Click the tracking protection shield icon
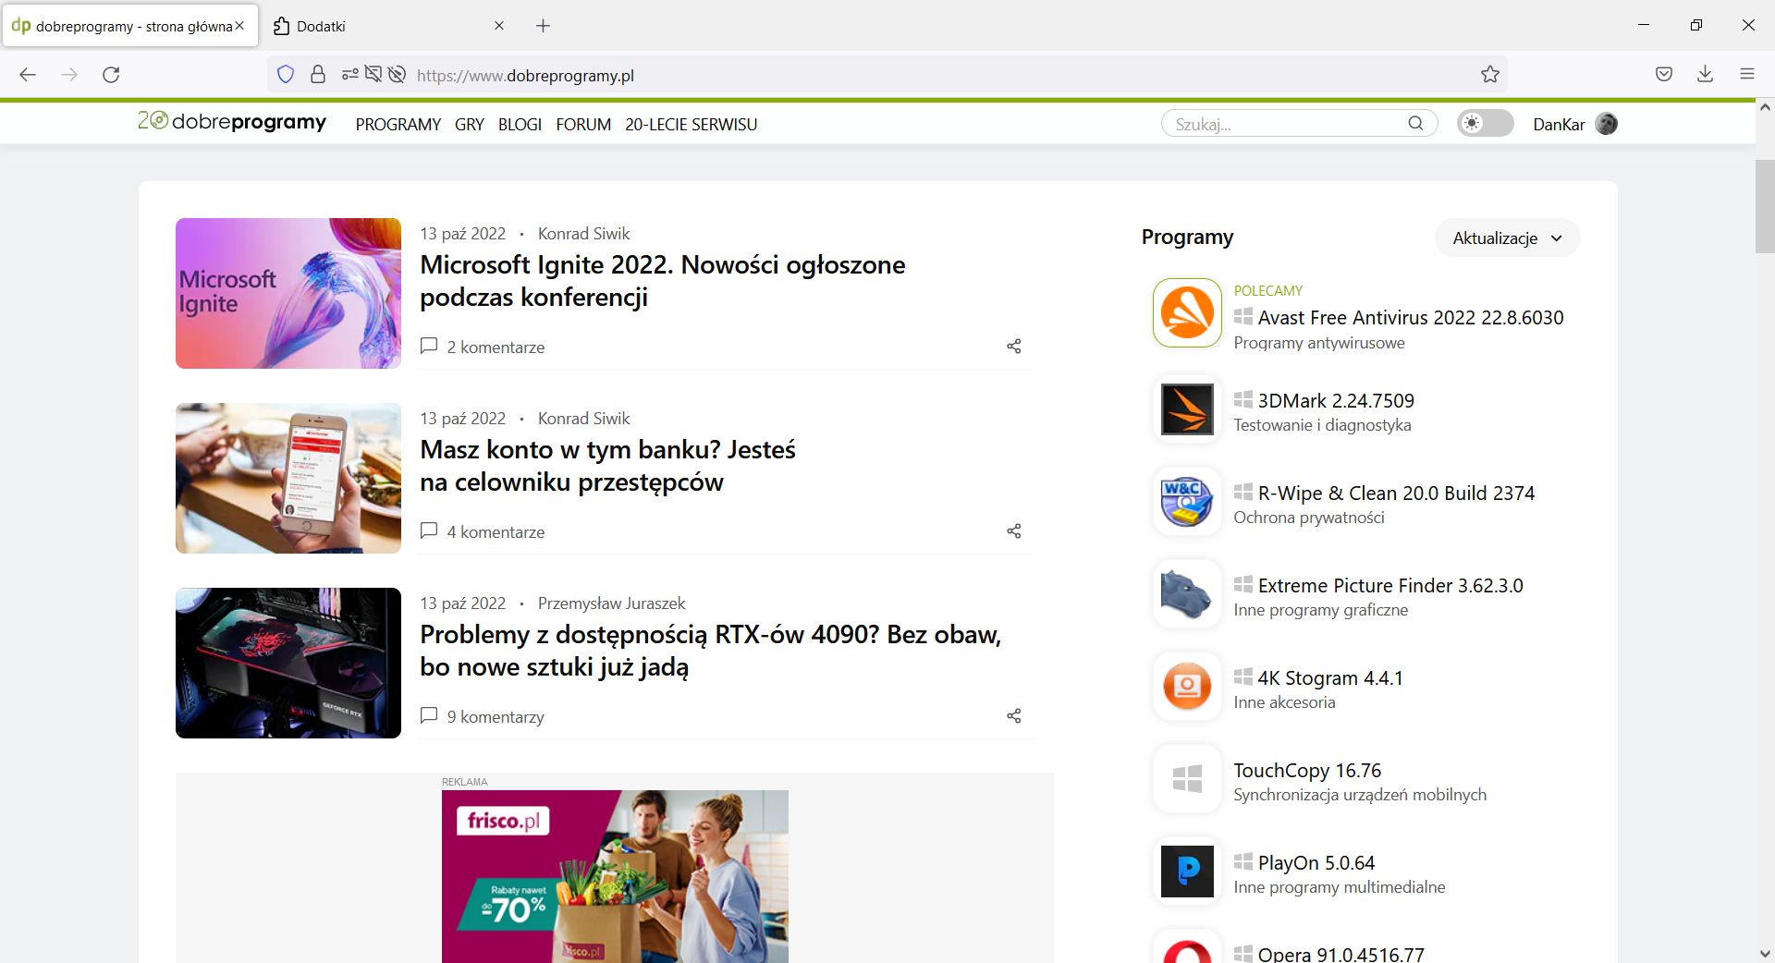The width and height of the screenshot is (1775, 963). coord(285,74)
